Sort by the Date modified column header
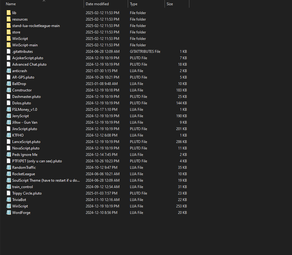The height and width of the screenshot is (255, 292). coord(97,4)
